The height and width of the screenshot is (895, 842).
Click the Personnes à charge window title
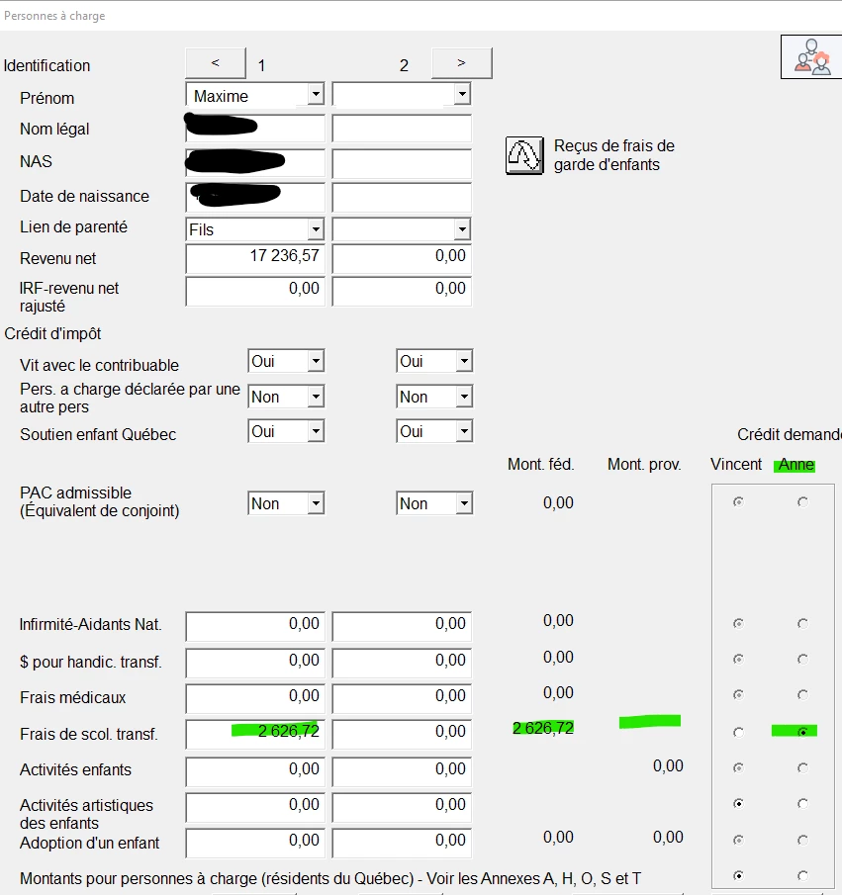coord(54,16)
